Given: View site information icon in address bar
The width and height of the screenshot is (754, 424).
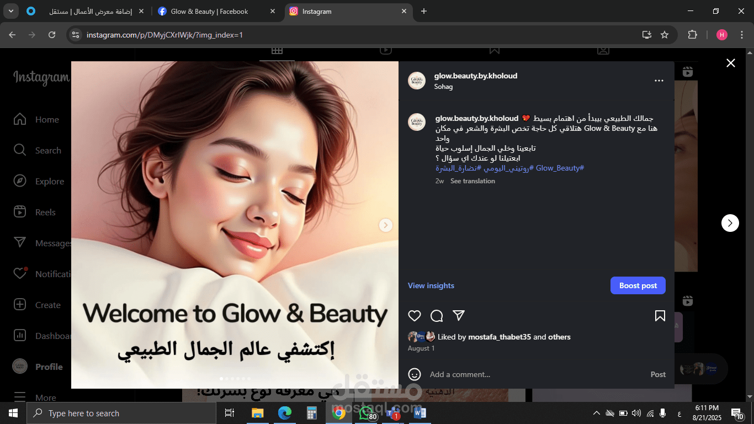Looking at the screenshot, I should 76,35.
